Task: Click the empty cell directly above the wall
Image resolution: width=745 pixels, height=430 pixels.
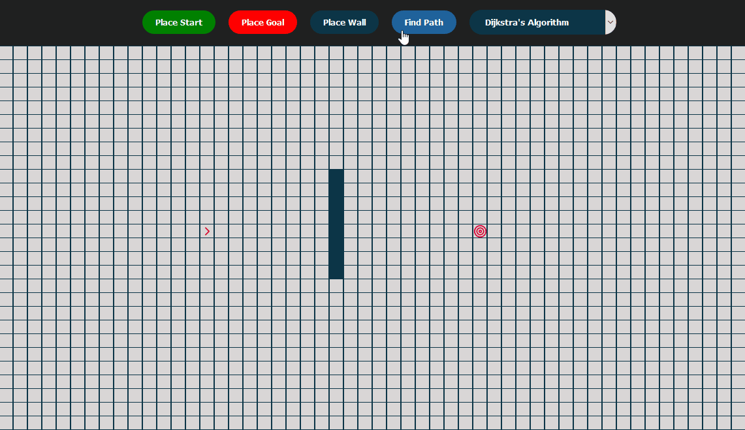Action: (336, 162)
